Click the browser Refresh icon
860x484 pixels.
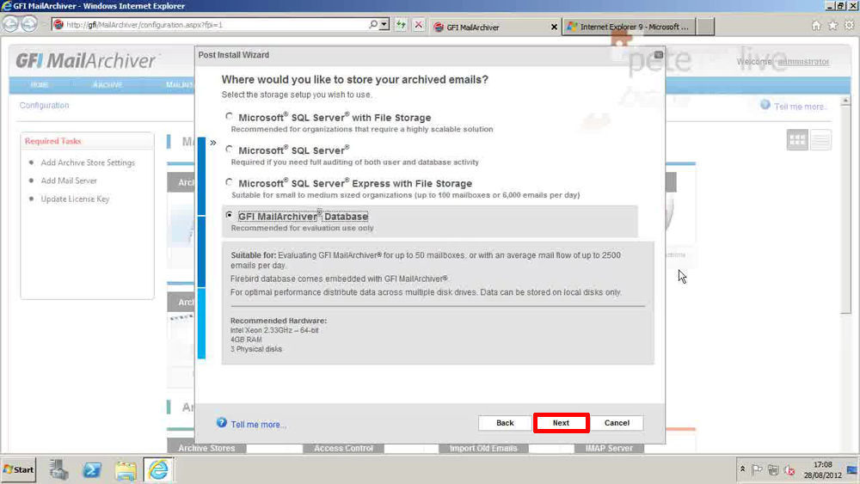[x=401, y=25]
